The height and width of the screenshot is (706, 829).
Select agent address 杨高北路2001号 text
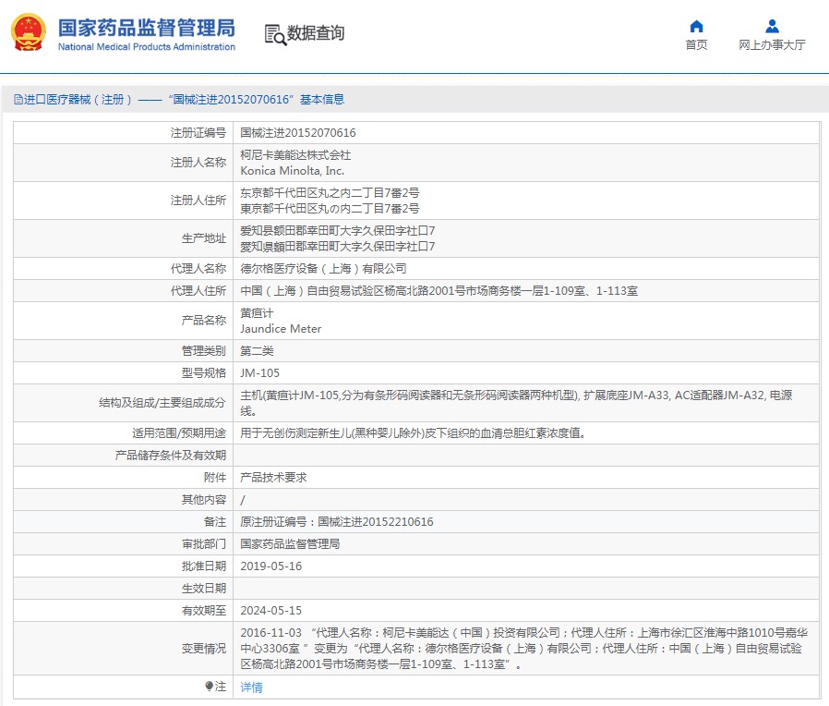[x=439, y=291]
